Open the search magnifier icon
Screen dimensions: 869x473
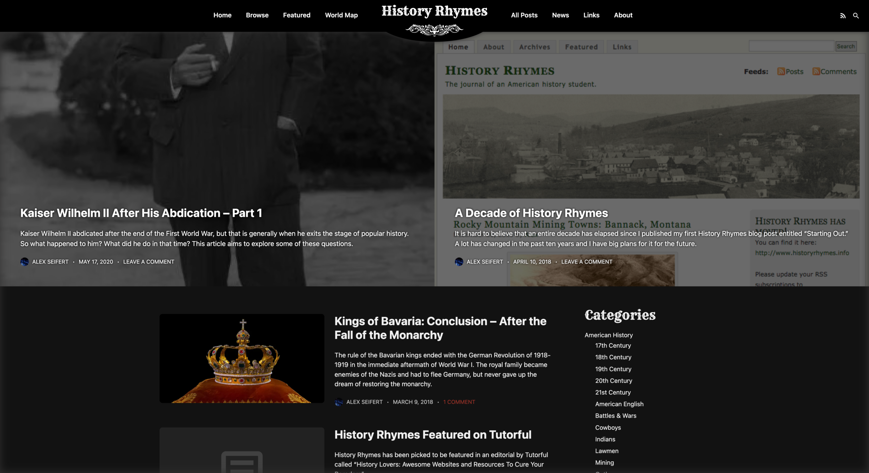tap(856, 16)
